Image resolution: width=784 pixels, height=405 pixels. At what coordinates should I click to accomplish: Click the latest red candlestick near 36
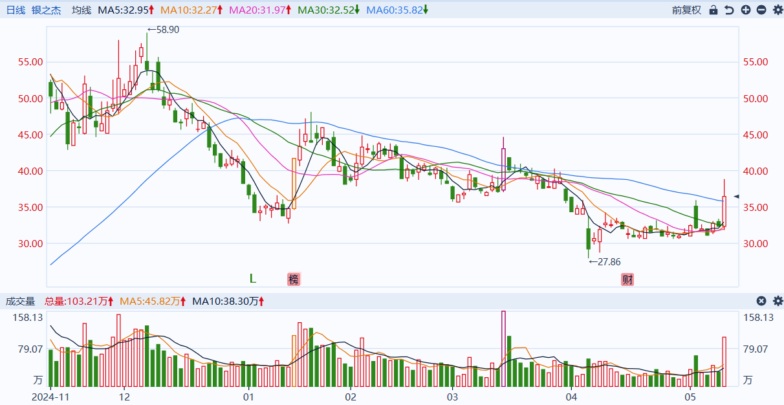(x=724, y=212)
